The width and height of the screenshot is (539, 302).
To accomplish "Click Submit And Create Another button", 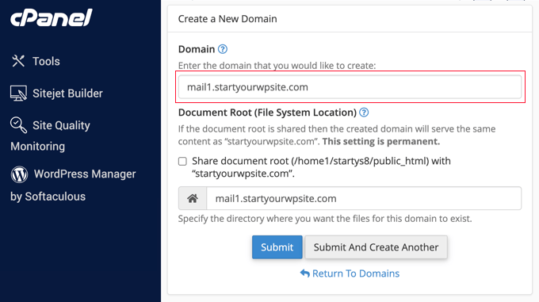I will click(376, 247).
